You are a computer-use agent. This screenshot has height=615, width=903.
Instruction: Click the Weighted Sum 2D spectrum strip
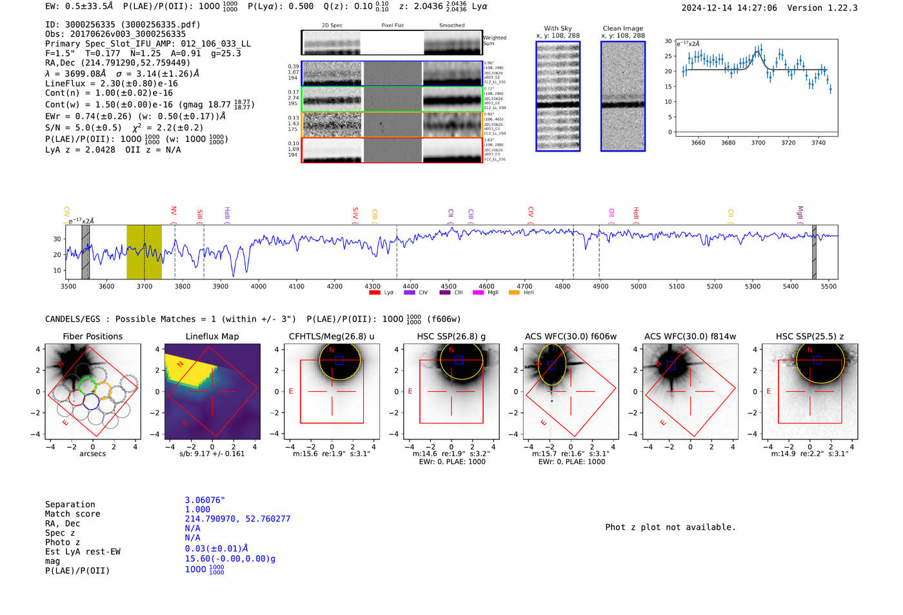point(392,43)
